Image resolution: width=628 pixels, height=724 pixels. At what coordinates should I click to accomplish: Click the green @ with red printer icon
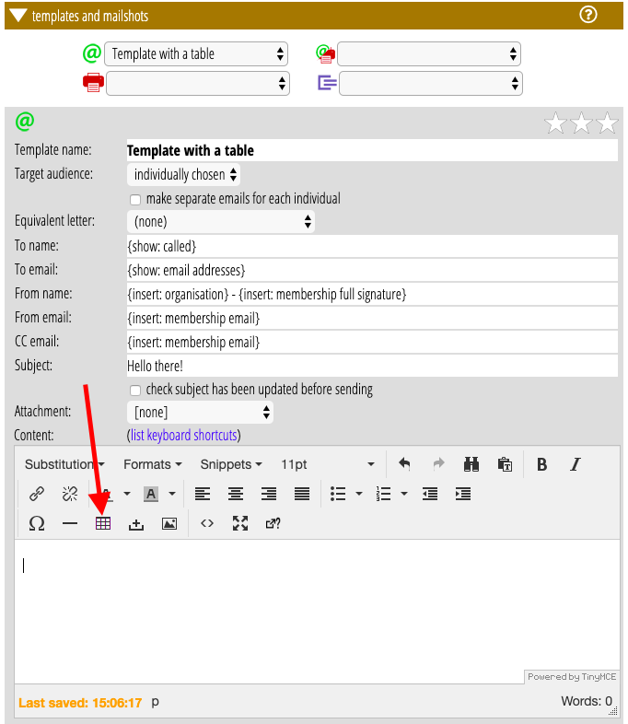pyautogui.click(x=325, y=54)
